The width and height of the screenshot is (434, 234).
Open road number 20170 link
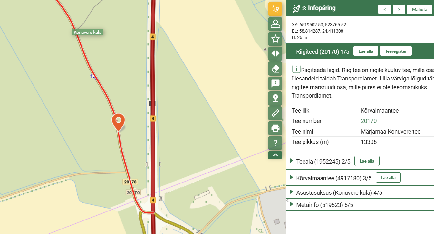click(369, 121)
